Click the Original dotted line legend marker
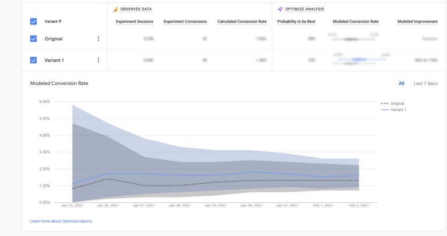The image size is (447, 236). pos(385,103)
